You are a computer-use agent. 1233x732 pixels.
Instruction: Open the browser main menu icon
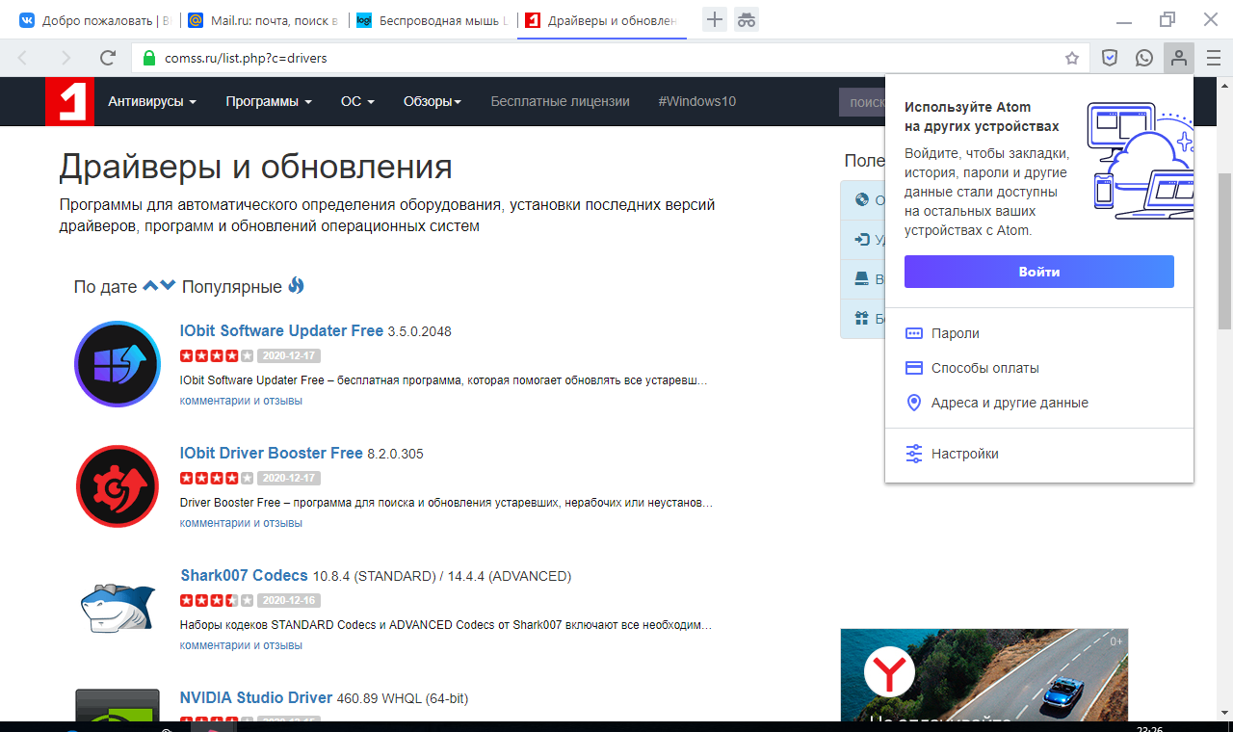pyautogui.click(x=1214, y=58)
